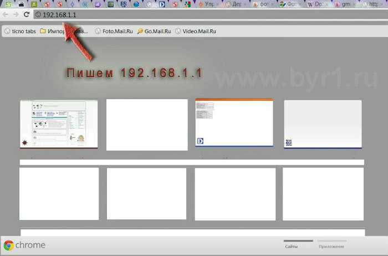This screenshot has height=256, width=388.
Task: Click the globe icon before 192.168.1.1
Action: click(38, 14)
